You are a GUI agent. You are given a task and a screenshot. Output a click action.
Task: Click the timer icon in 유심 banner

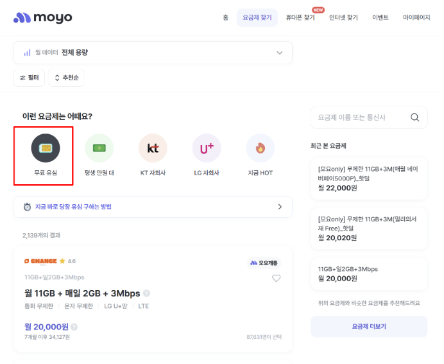pos(27,207)
